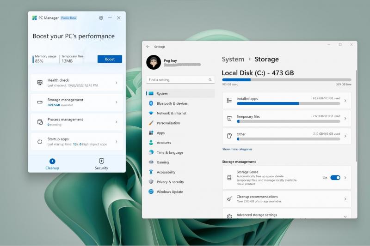This screenshot has width=370, height=246.
Task: Turn off the Storage Sense toggle
Action: (335, 178)
